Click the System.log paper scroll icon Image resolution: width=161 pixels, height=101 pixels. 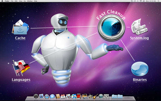pos(139,27)
